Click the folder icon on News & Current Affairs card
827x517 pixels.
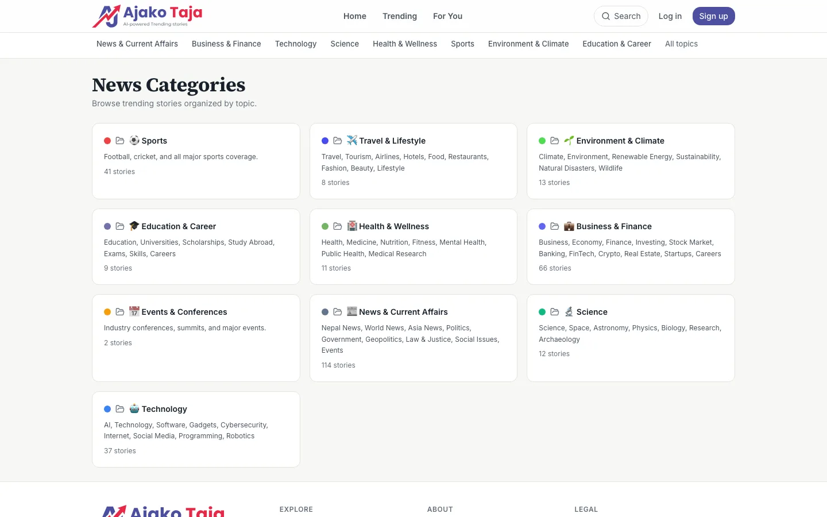pyautogui.click(x=338, y=312)
